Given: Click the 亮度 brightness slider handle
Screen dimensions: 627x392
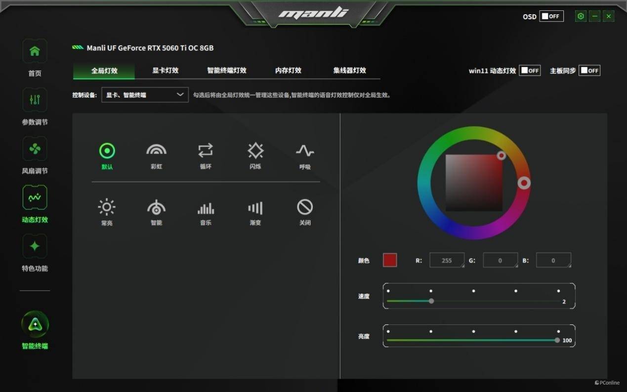Looking at the screenshot, I should 557,340.
